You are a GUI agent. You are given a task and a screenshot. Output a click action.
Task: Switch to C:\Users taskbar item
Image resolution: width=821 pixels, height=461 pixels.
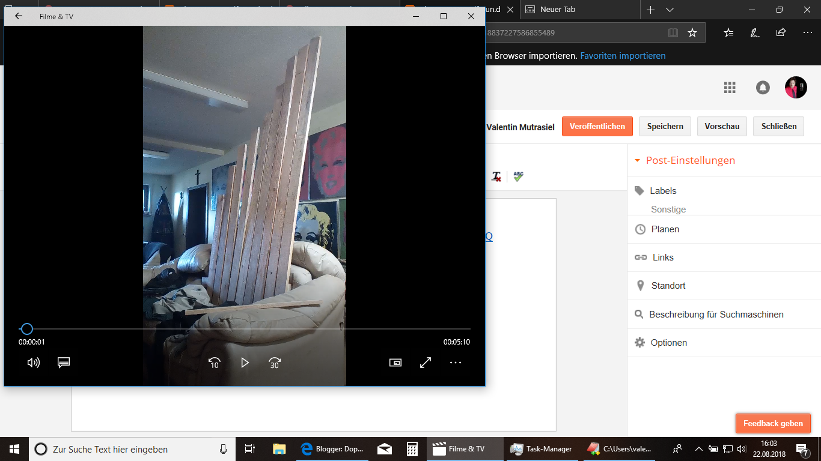620,449
